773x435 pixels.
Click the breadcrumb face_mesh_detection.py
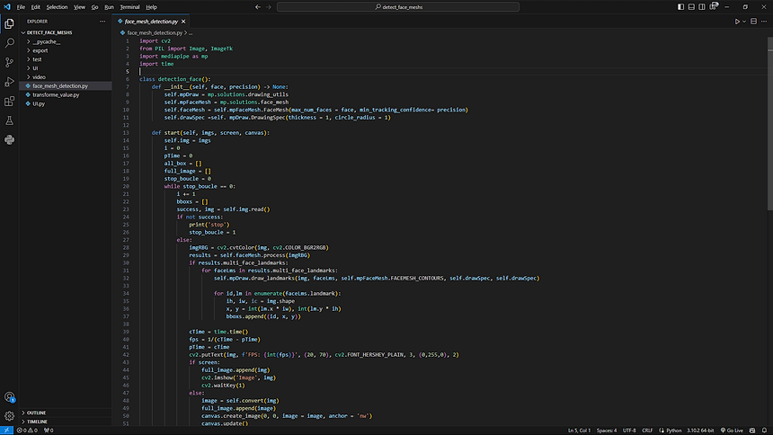(155, 33)
